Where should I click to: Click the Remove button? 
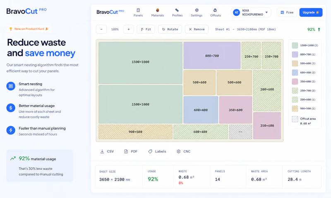pos(197,29)
